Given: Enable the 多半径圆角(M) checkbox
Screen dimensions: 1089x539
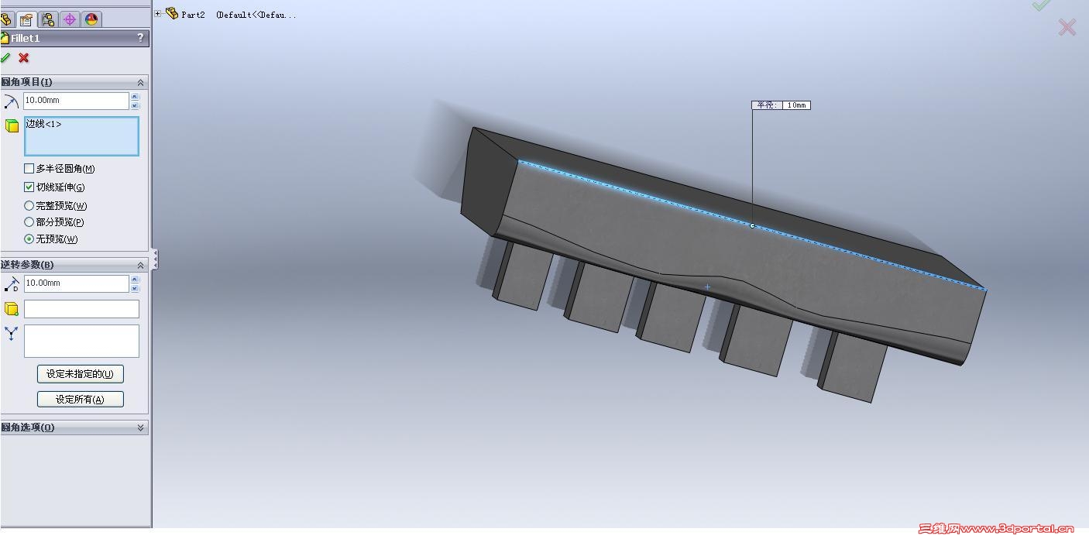Looking at the screenshot, I should (x=29, y=168).
